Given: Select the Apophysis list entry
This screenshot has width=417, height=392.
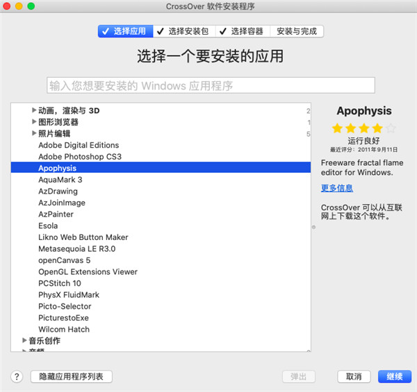Looking at the screenshot, I should coord(161,168).
